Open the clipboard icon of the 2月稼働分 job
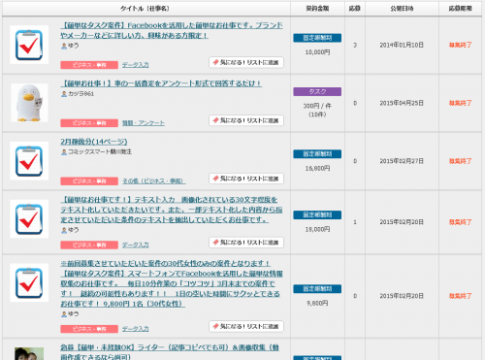 29,161
